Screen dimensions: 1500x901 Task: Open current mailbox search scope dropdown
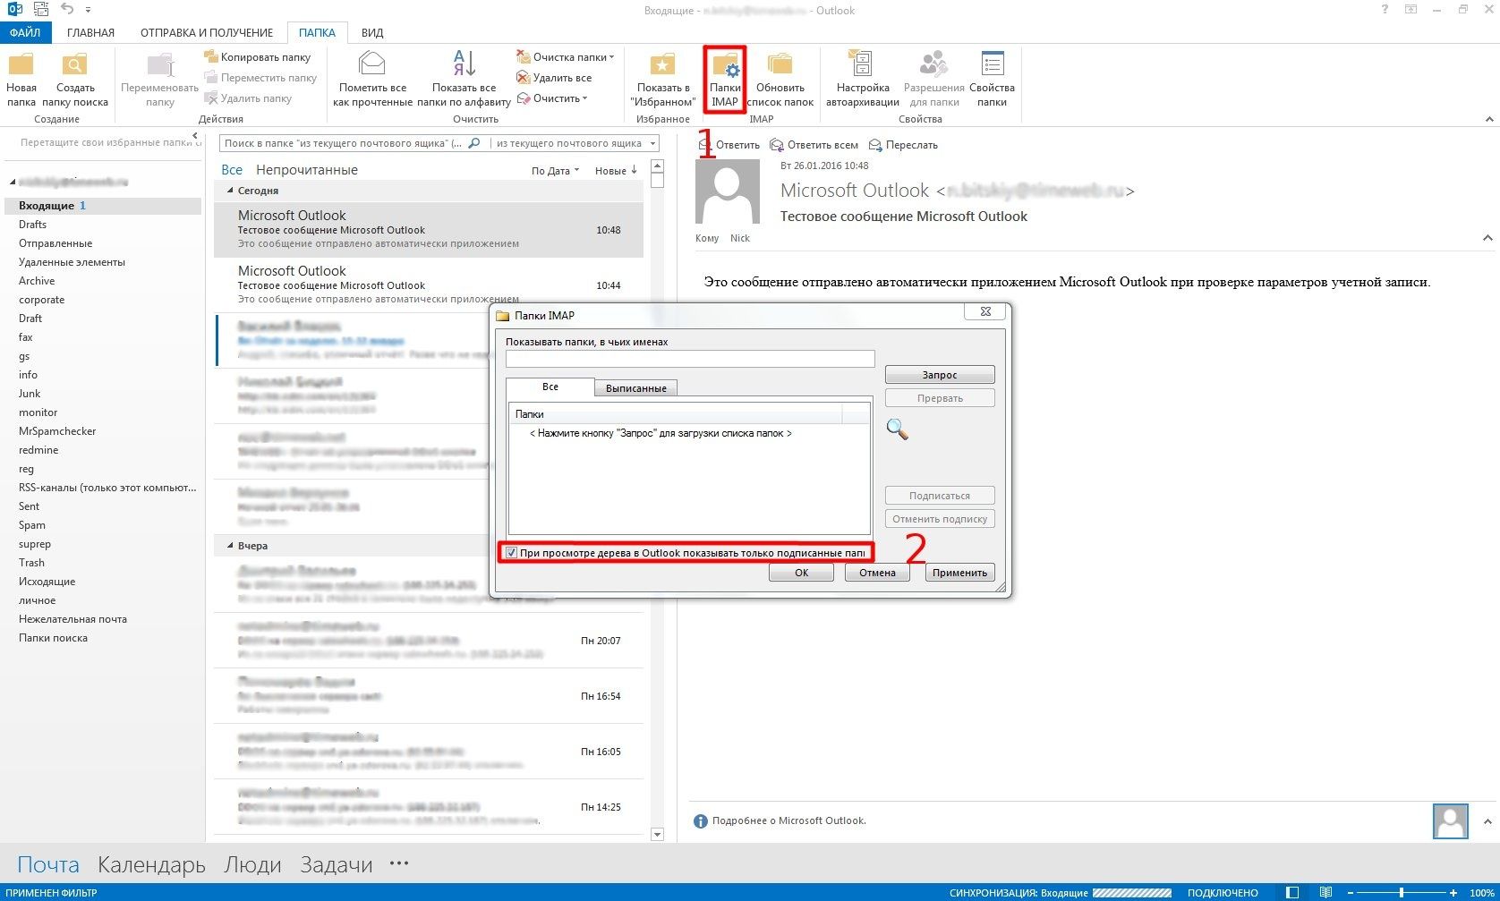pyautogui.click(x=575, y=143)
